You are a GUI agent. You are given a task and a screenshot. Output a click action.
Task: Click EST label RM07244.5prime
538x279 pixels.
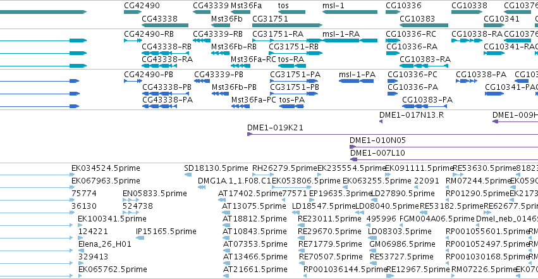(477, 181)
